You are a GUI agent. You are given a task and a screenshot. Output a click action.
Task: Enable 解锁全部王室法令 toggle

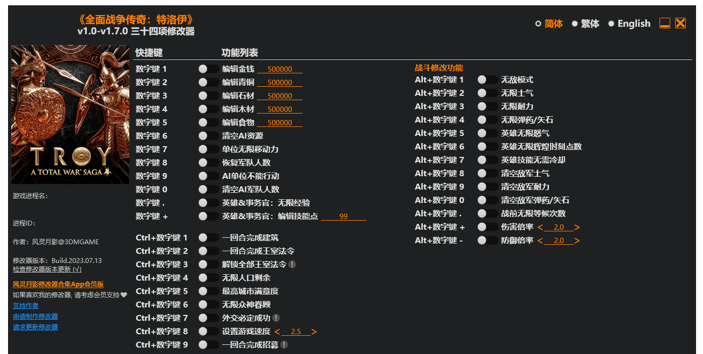tap(208, 265)
